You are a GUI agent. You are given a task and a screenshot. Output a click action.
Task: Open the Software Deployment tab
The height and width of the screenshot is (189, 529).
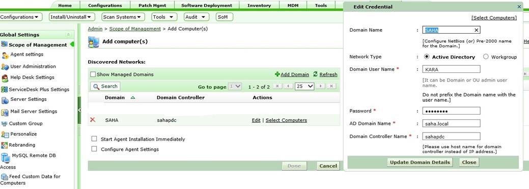pos(207,6)
